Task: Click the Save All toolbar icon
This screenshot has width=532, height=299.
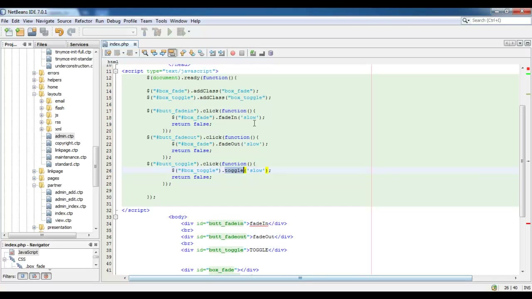Action: pos(44,32)
